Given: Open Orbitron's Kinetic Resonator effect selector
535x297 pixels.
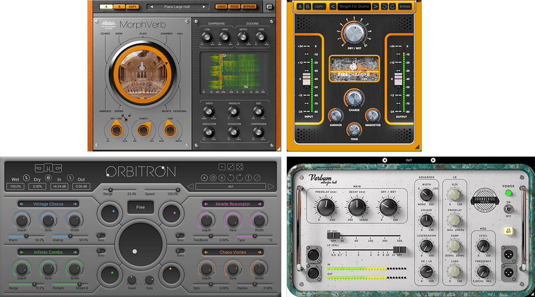Looking at the screenshot, I should coord(232,204).
